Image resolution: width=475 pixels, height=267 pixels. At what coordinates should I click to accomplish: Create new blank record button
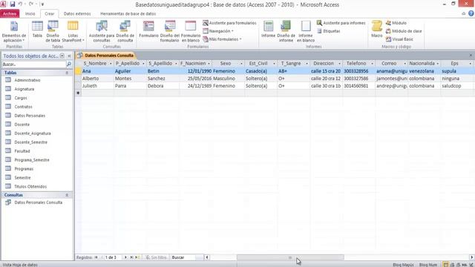(x=137, y=257)
